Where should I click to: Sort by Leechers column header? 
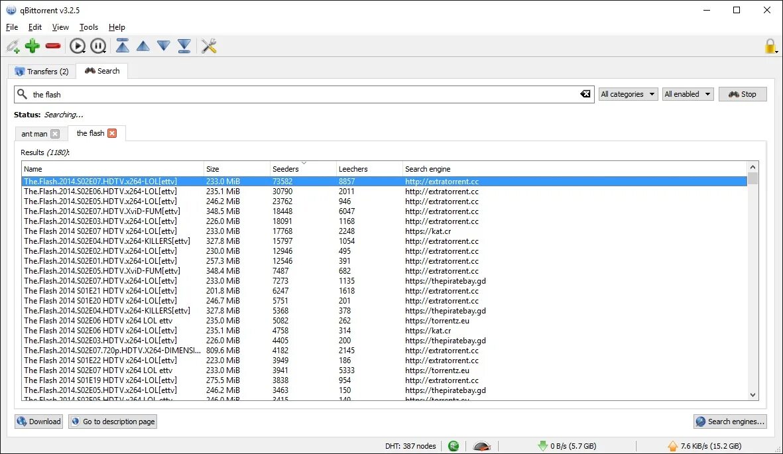pos(369,169)
